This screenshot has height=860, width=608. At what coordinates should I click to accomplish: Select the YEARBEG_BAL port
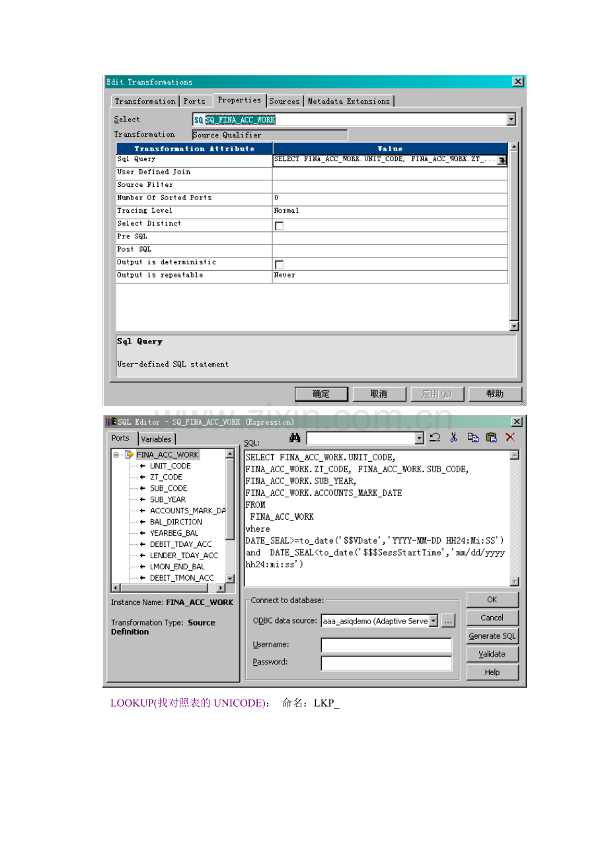pyautogui.click(x=174, y=533)
